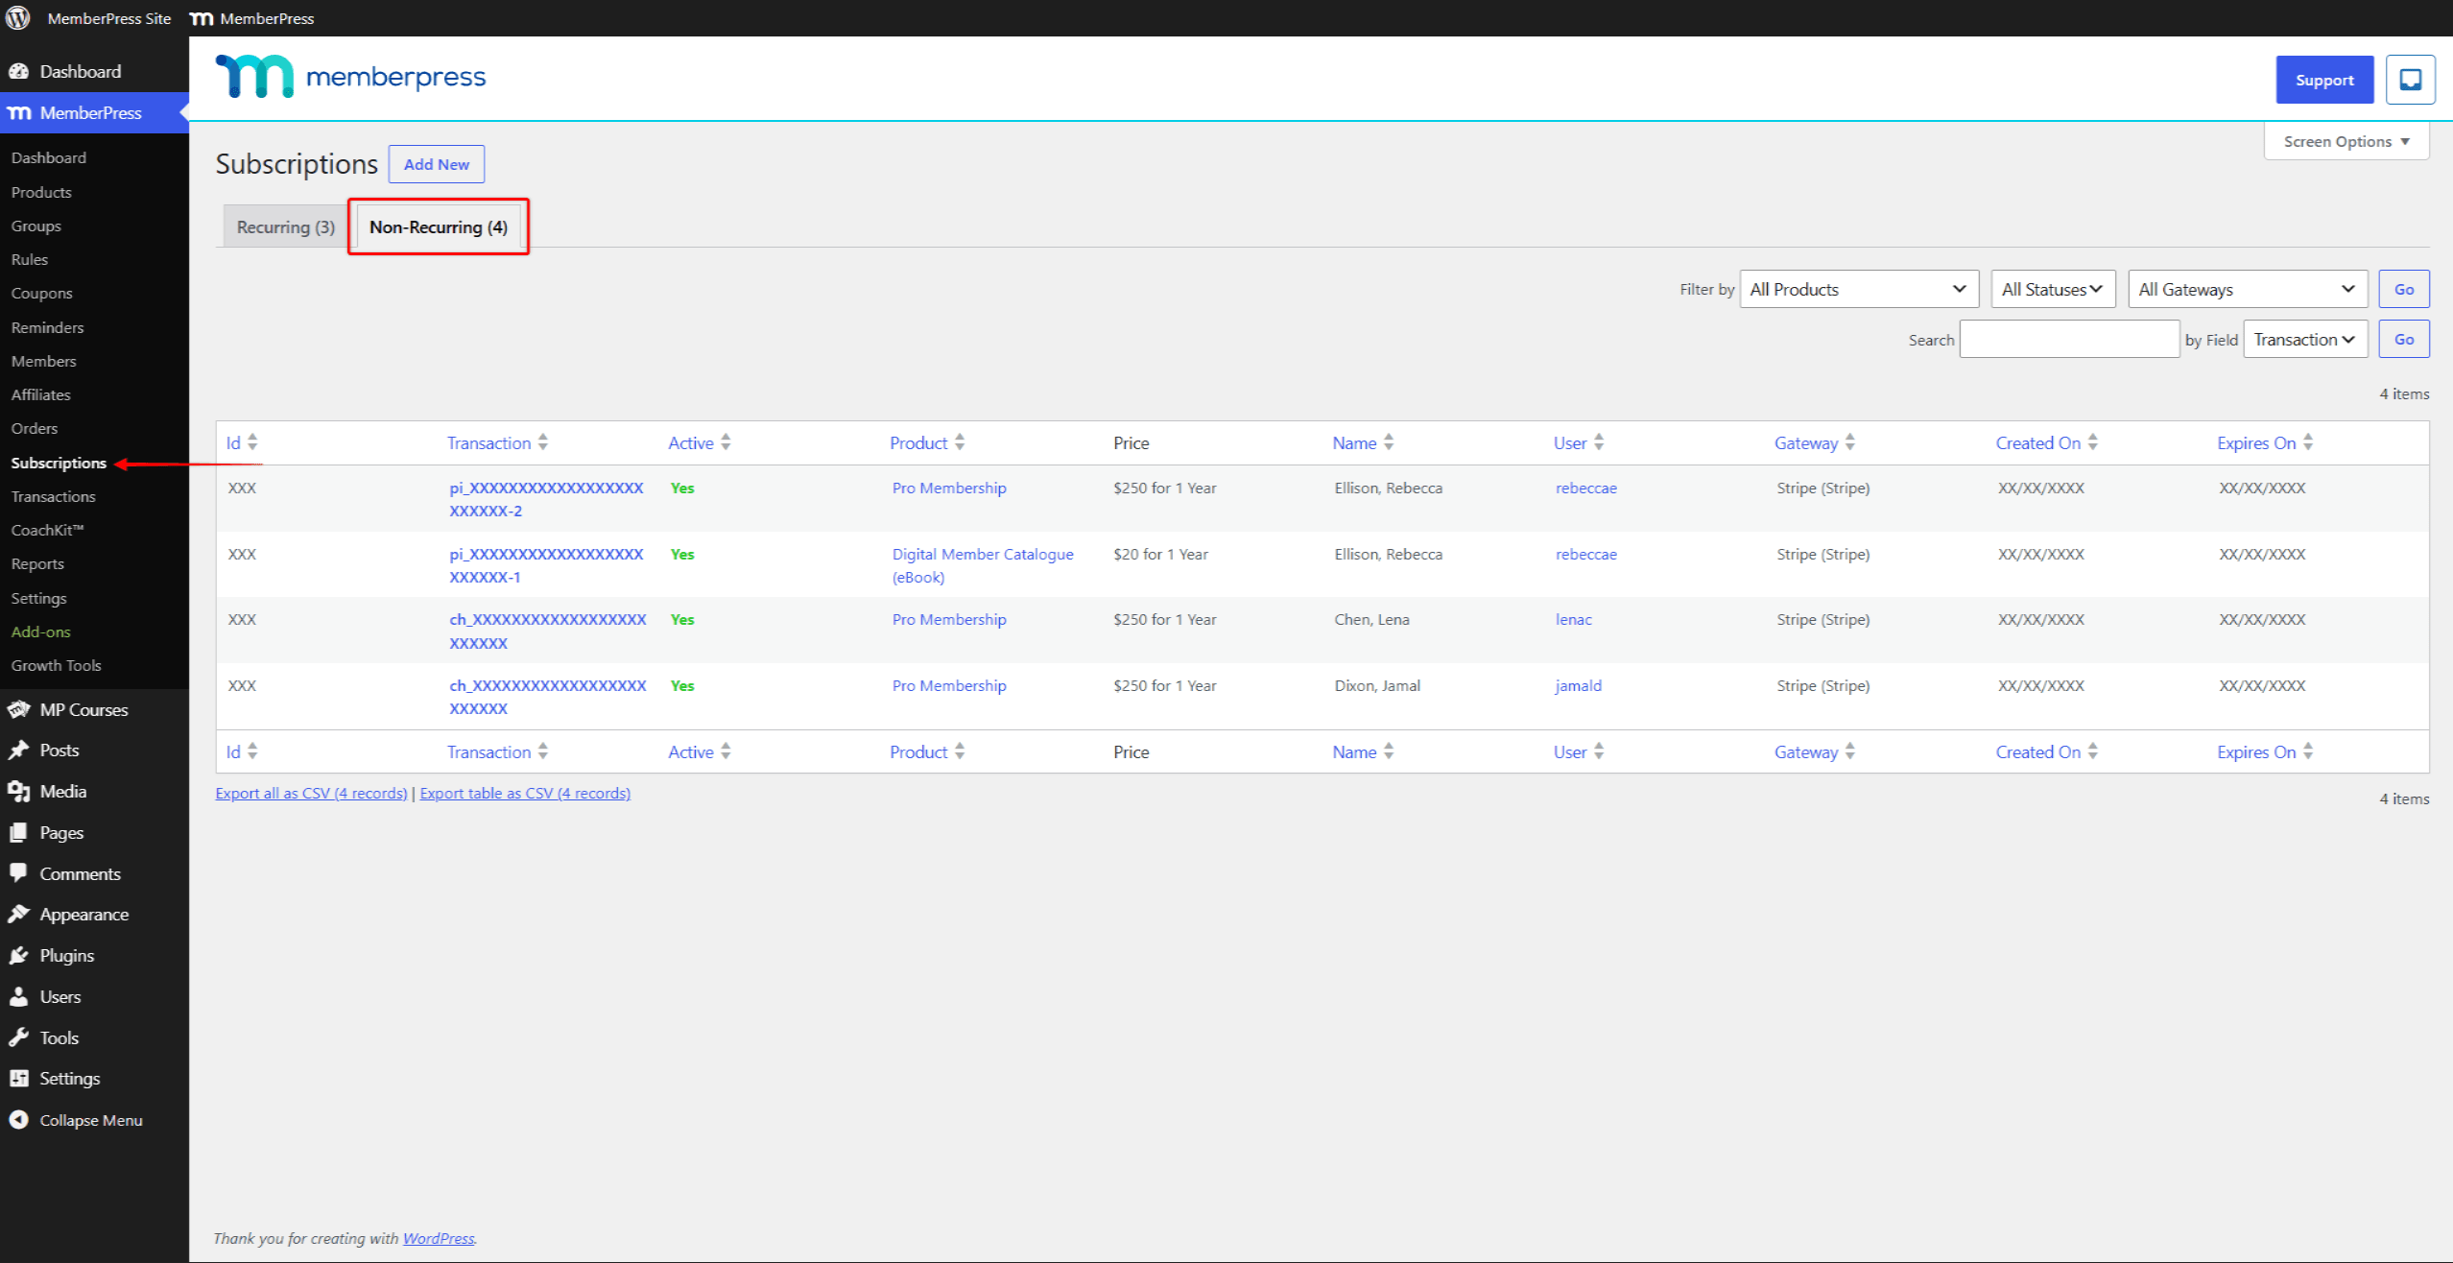Click the MemberPress icon in admin bar

tap(202, 18)
